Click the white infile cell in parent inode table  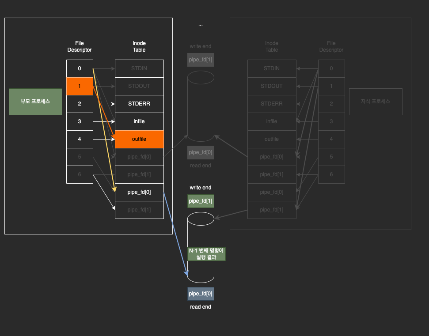(139, 121)
